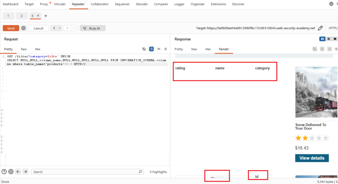Switch response view to Pretty
Viewport: 338px width, 184px height.
179,49
